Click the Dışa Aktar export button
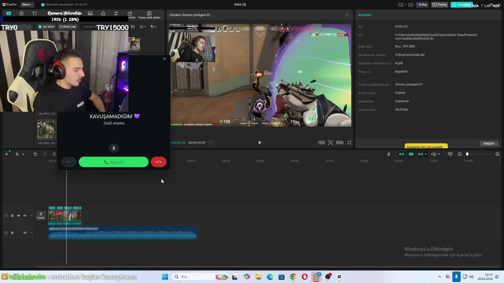The height and width of the screenshot is (283, 504). point(461,5)
